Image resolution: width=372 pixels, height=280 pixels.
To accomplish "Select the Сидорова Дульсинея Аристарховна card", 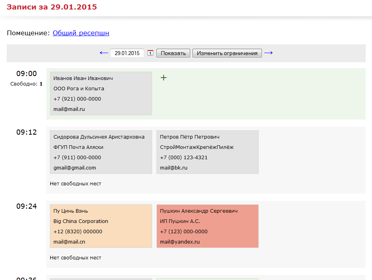I will pos(101,152).
